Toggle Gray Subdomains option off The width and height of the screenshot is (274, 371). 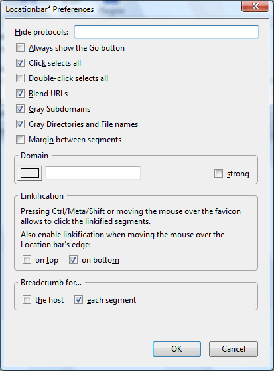[x=20, y=109]
